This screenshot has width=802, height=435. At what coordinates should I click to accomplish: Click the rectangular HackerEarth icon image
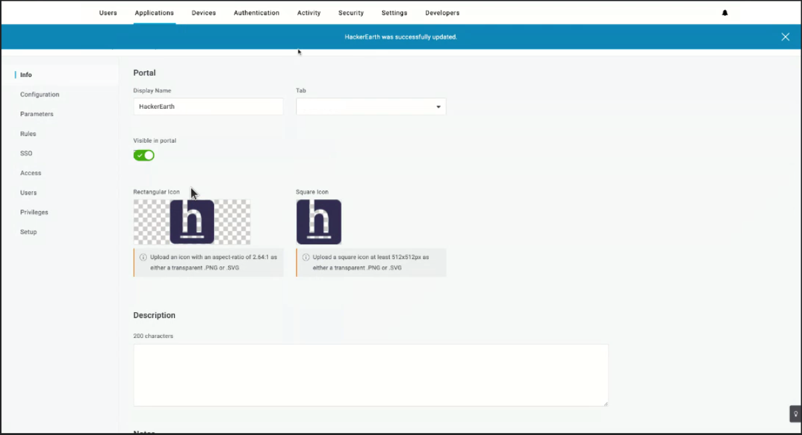point(192,222)
